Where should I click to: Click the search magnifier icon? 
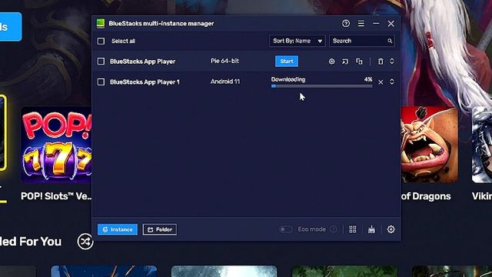pyautogui.click(x=390, y=41)
